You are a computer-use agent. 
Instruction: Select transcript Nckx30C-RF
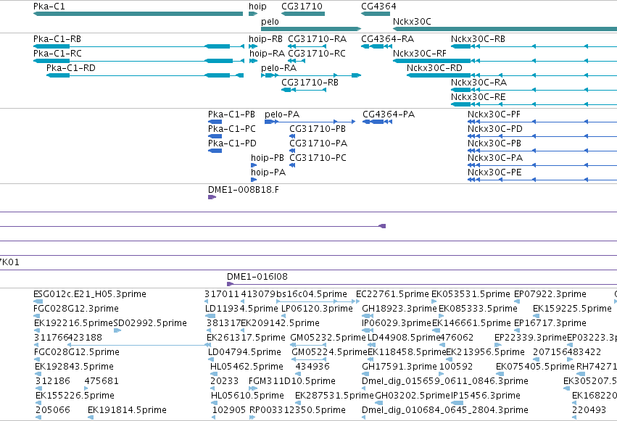coord(505,61)
